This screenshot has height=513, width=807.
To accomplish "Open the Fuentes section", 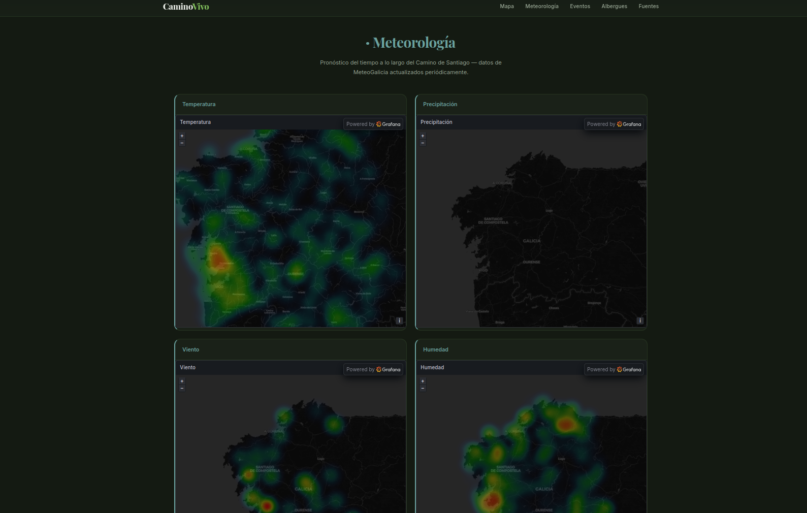I will (x=649, y=7).
